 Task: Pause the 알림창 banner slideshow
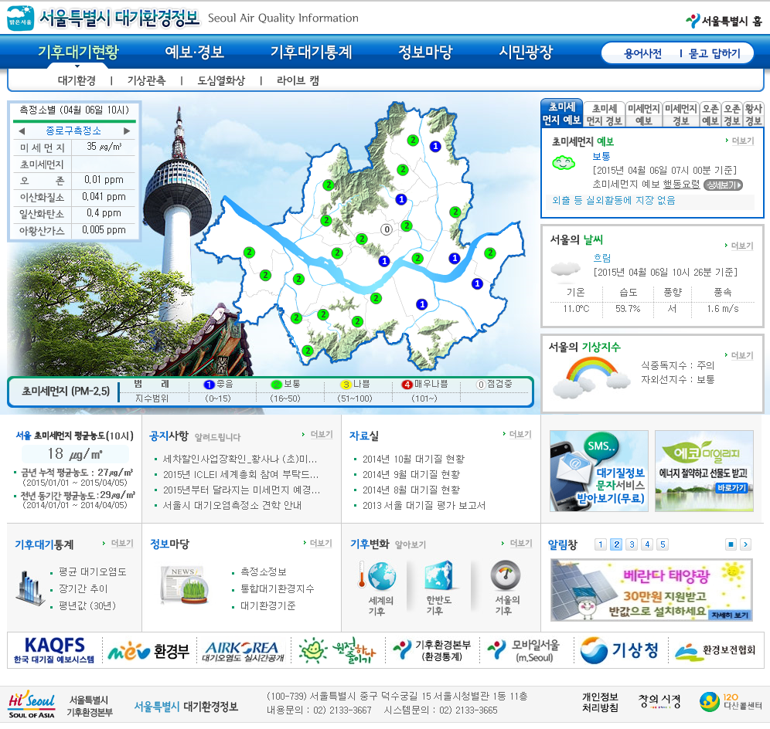[x=731, y=544]
